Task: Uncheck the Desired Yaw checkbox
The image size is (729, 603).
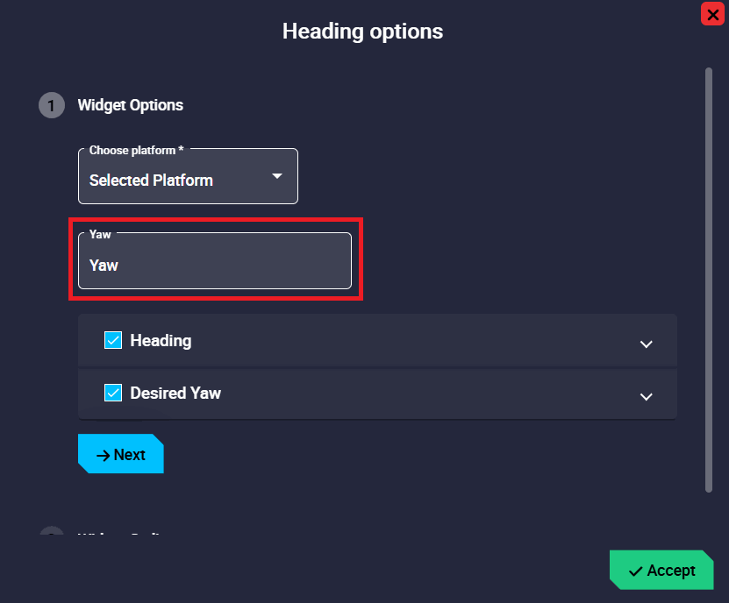Action: click(113, 393)
